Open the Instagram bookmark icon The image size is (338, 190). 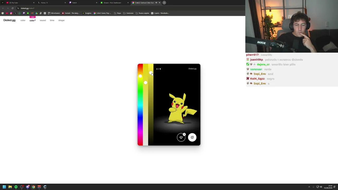click(x=11, y=13)
